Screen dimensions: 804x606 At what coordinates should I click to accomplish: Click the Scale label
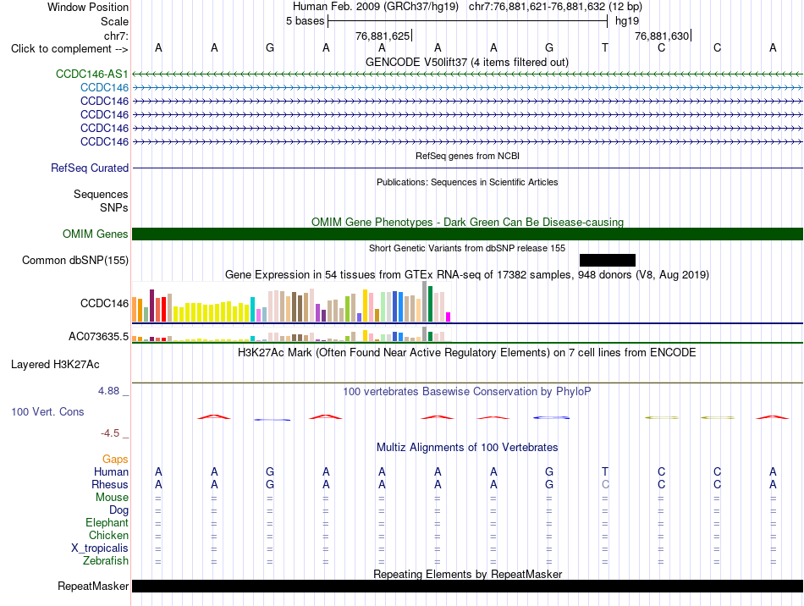click(114, 21)
